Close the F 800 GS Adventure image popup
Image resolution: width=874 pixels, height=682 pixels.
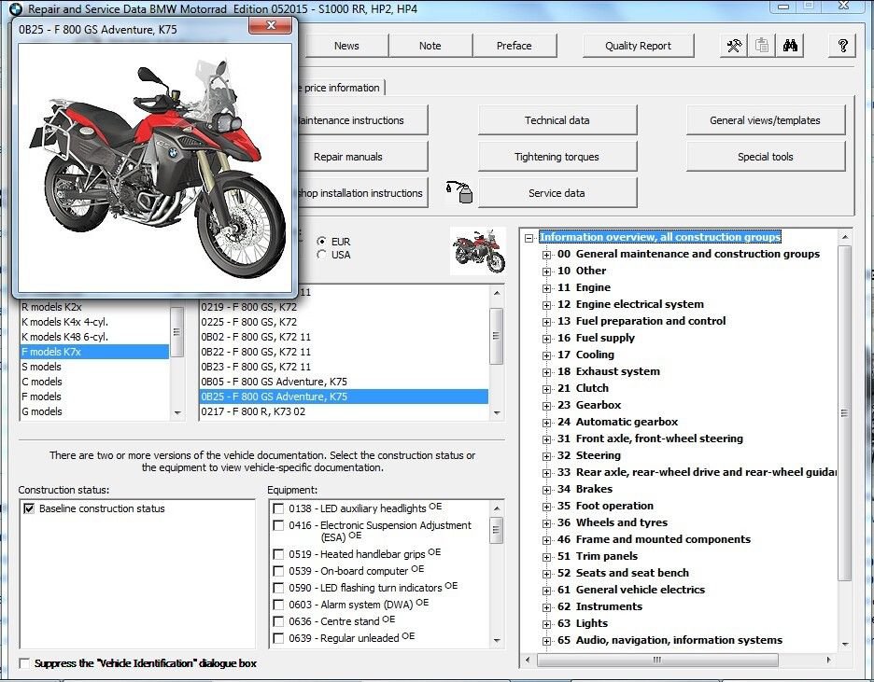coord(271,25)
